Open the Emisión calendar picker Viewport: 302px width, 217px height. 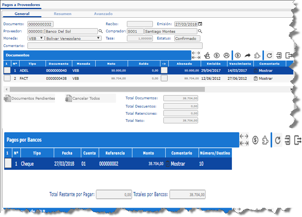(200, 24)
